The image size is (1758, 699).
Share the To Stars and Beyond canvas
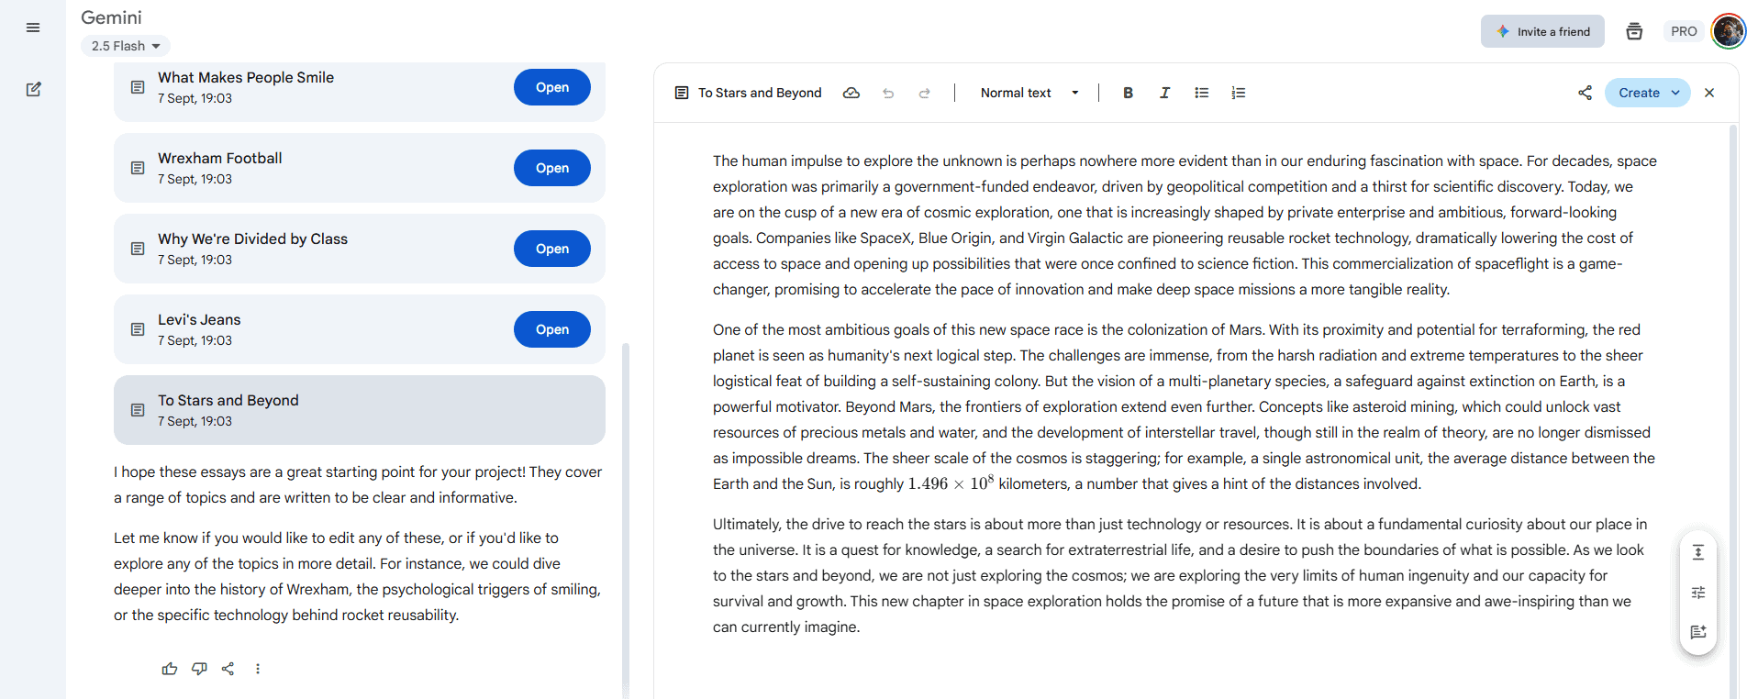click(x=1585, y=93)
